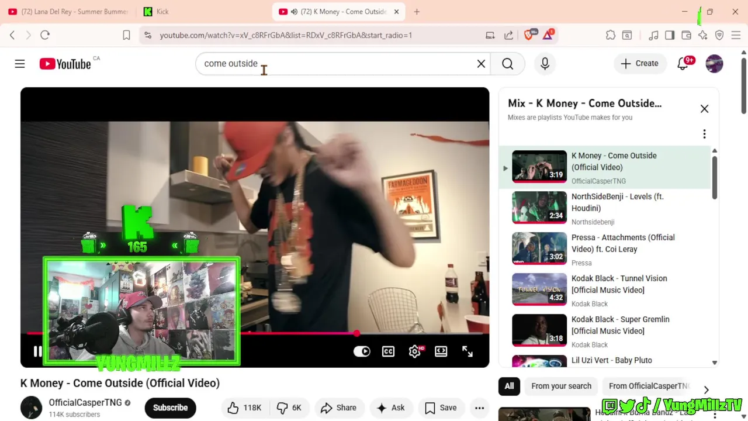Select the All filter chip
The height and width of the screenshot is (421, 748).
point(509,386)
